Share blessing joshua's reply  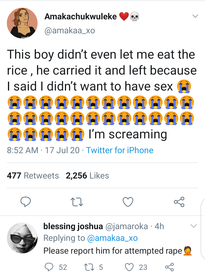click(169, 267)
